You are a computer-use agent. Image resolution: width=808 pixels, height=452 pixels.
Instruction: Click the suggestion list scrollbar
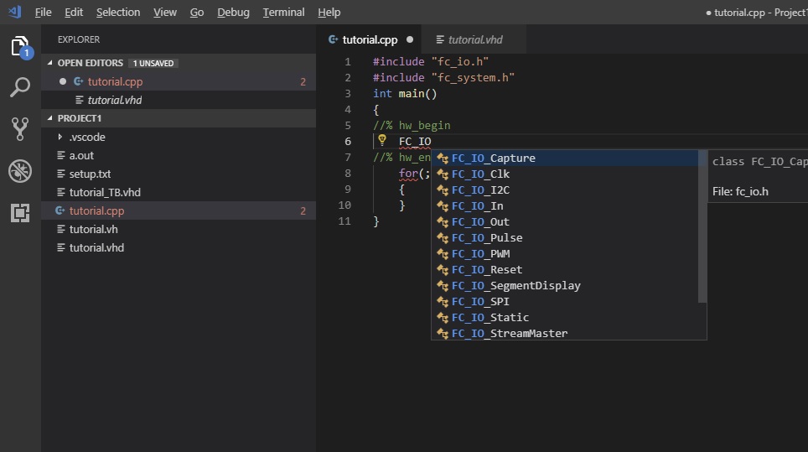click(x=702, y=226)
